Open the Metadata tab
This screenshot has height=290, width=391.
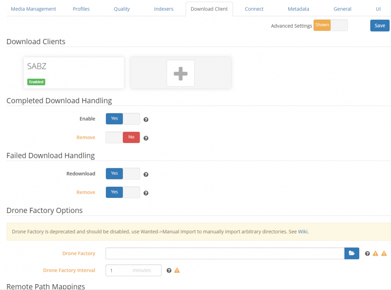298,9
